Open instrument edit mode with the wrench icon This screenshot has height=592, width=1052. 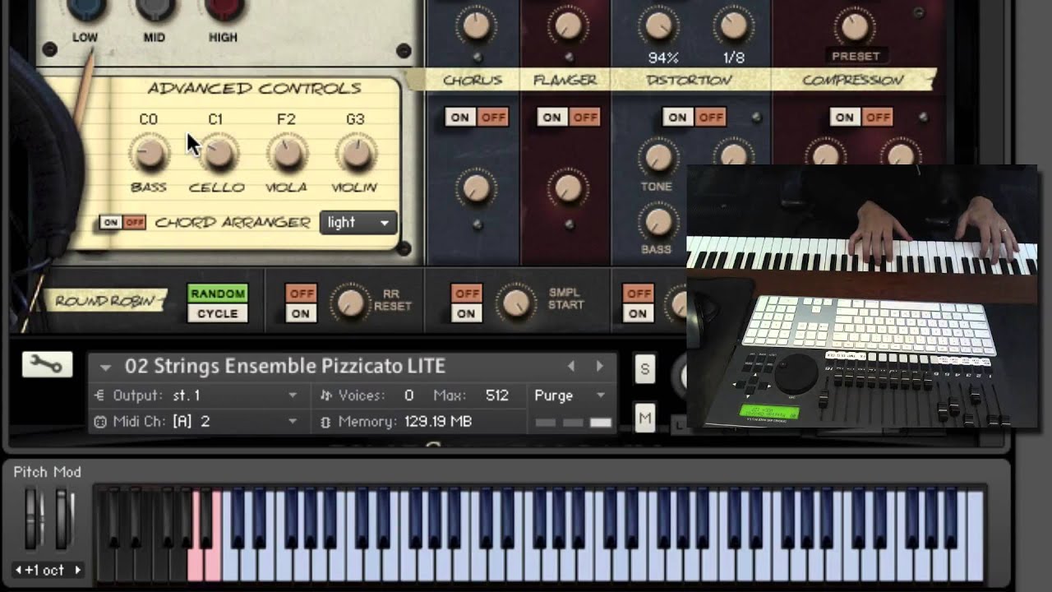click(x=47, y=364)
